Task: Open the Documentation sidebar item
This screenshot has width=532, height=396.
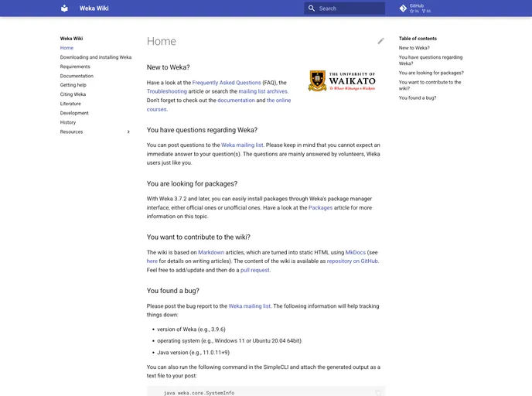Action: [77, 76]
